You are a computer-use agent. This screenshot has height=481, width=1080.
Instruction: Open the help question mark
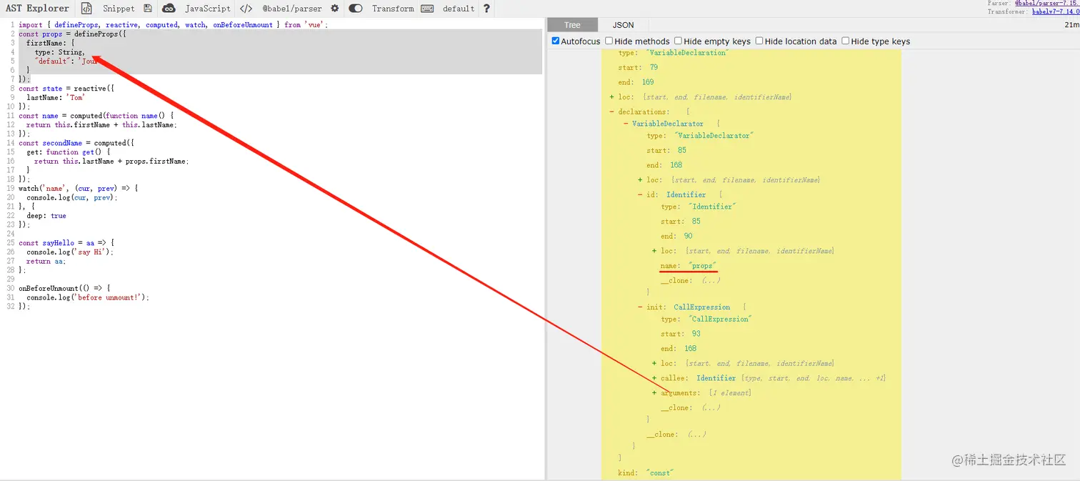[486, 9]
